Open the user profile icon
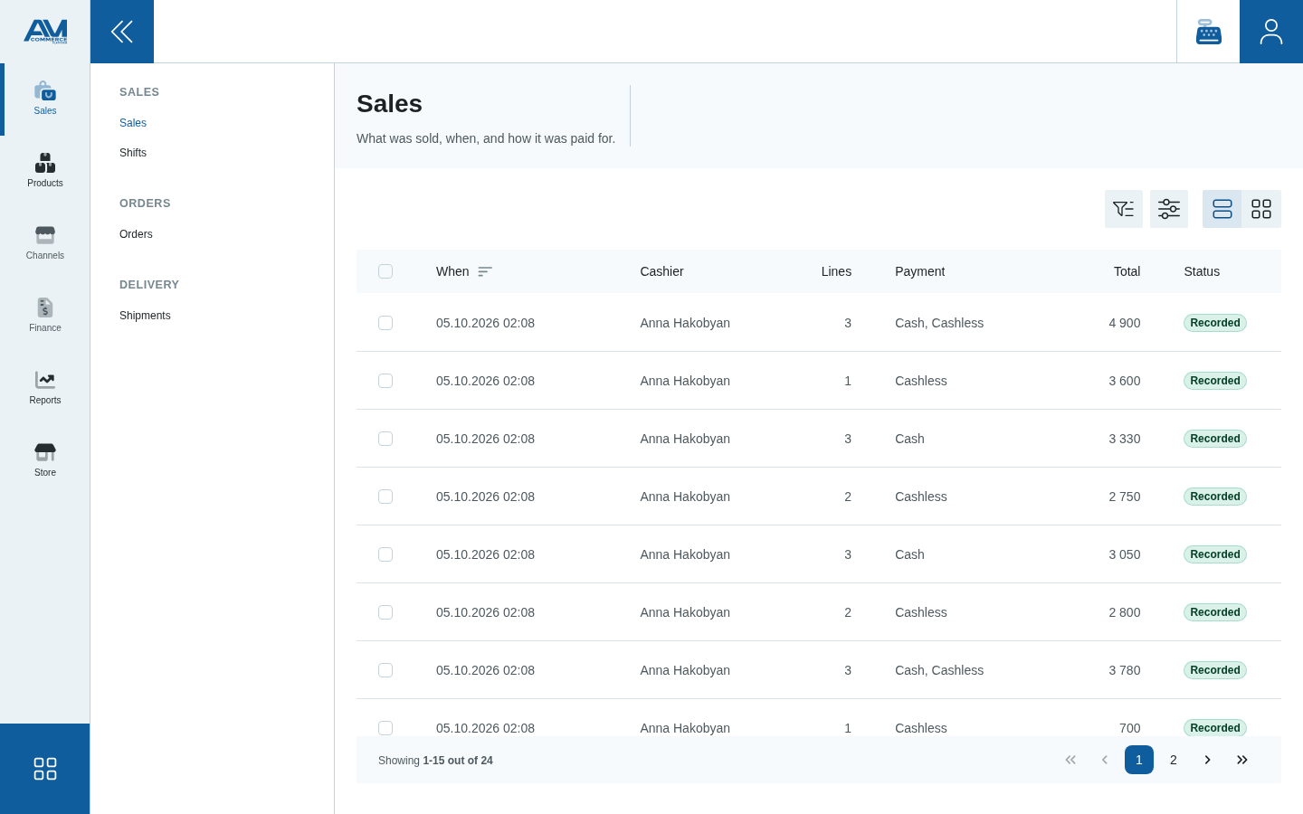 tap(1271, 32)
